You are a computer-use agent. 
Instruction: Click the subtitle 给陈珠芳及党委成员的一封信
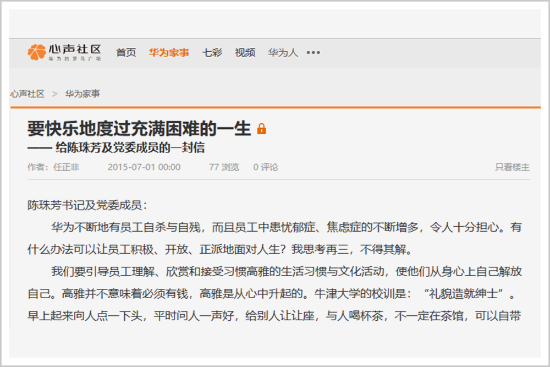[130, 147]
